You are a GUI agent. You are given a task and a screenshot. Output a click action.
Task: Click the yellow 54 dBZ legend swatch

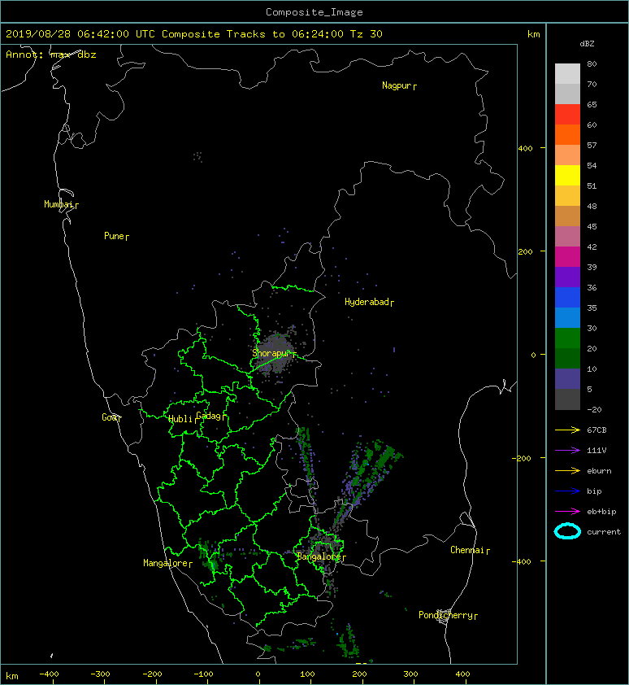[567, 175]
